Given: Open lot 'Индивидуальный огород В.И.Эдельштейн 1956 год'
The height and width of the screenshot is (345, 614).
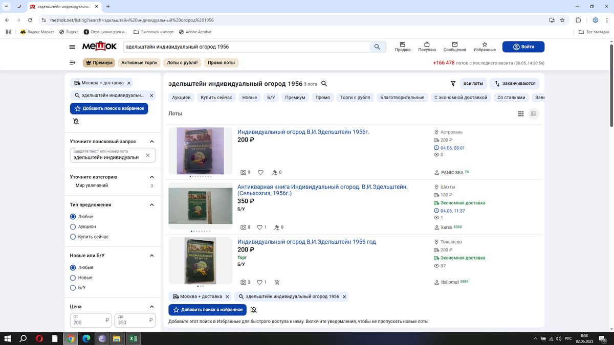Looking at the screenshot, I should point(306,242).
